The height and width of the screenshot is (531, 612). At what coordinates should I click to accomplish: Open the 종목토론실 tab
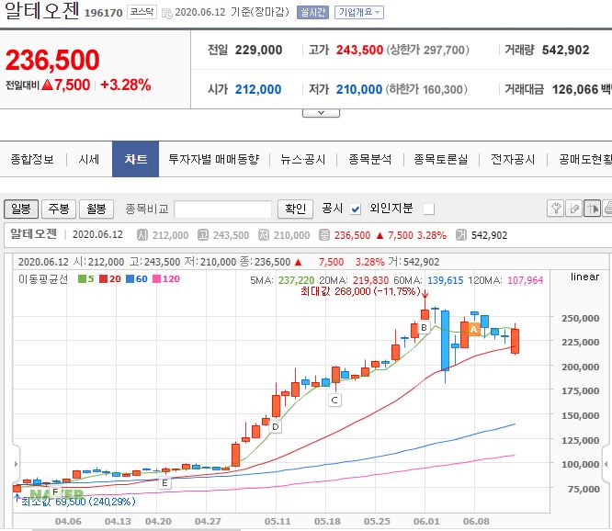[441, 159]
